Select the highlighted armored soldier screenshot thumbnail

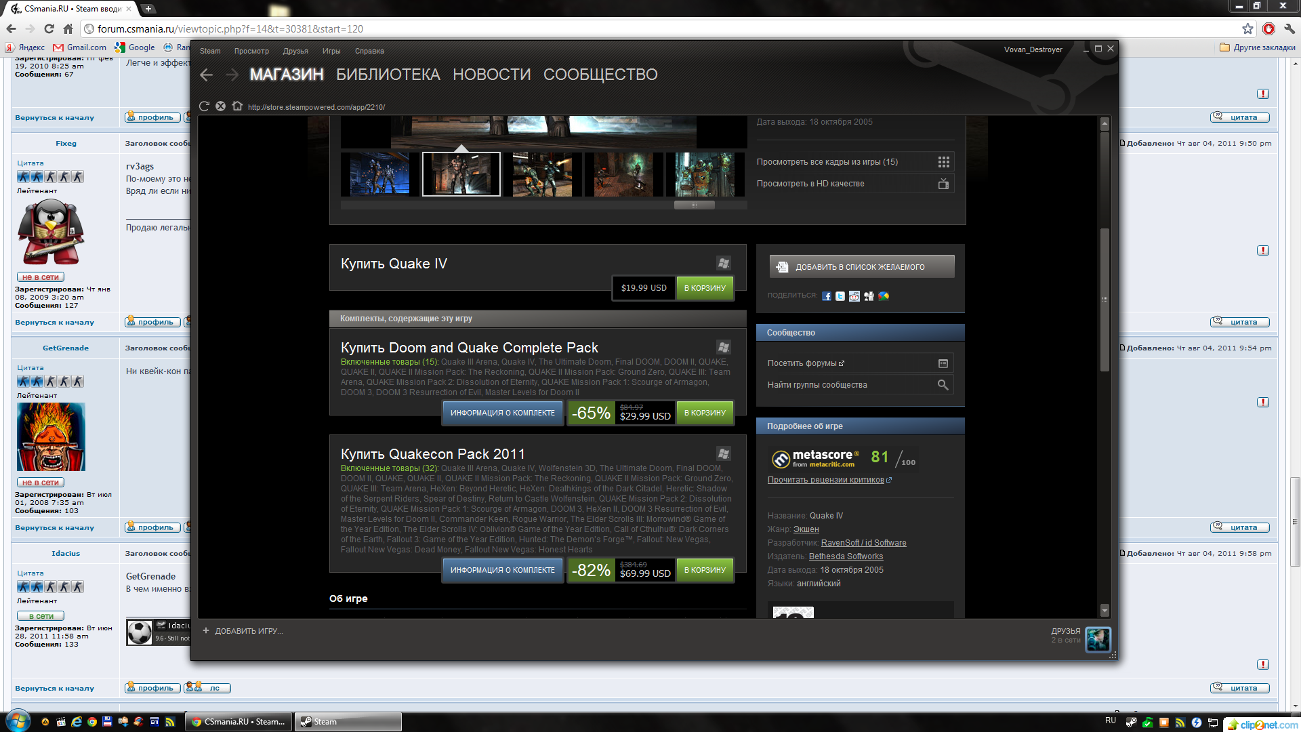pos(461,174)
